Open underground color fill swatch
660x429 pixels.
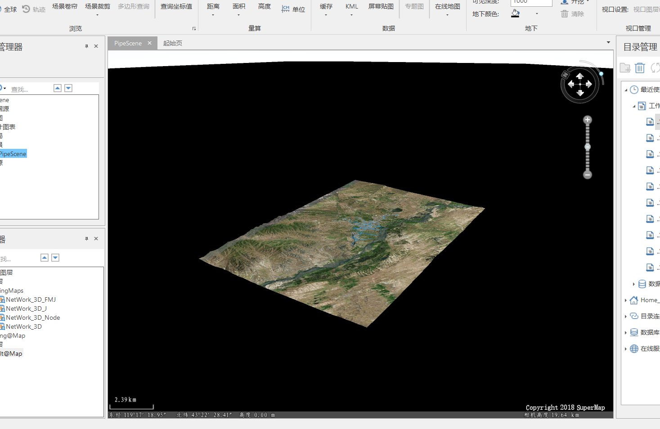516,14
